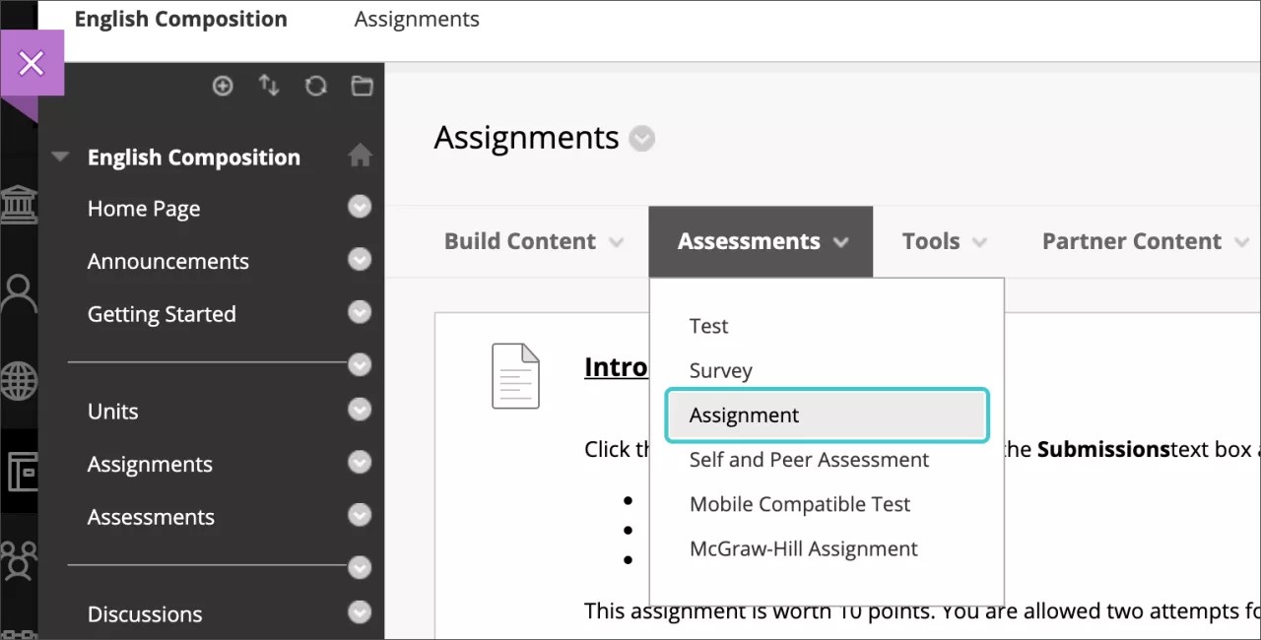Open the add menu item plus icon
This screenshot has width=1261, height=640.
223,86
